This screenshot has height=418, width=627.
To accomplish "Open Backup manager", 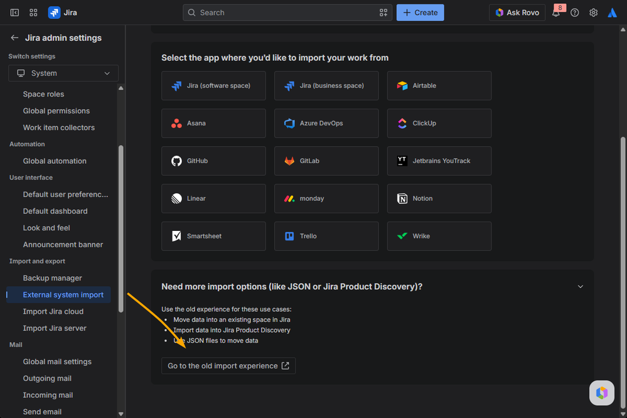I will point(52,278).
